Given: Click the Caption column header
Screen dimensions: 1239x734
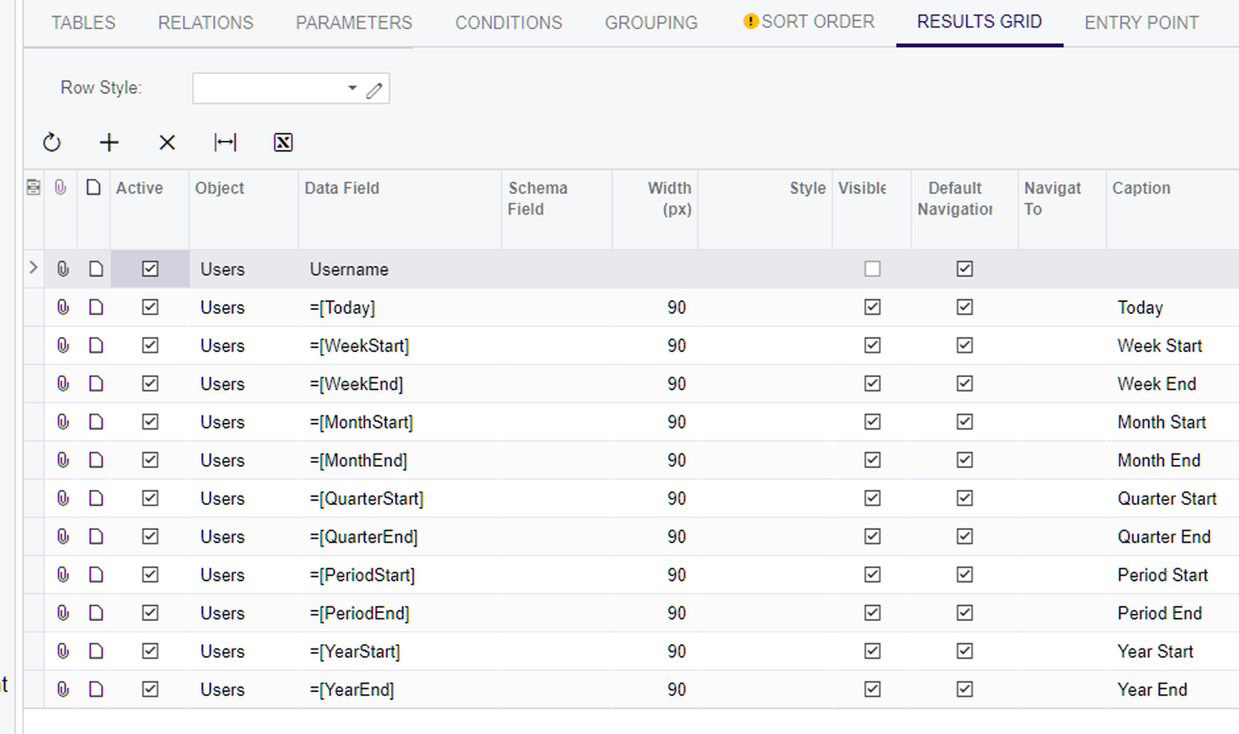Looking at the screenshot, I should click(x=1141, y=188).
